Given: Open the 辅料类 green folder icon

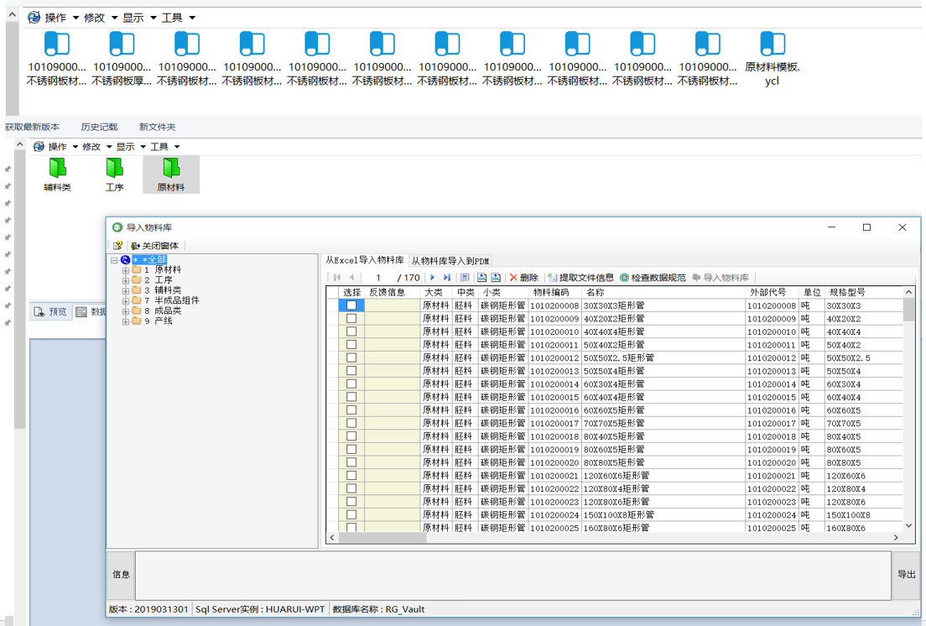Looking at the screenshot, I should [x=57, y=168].
